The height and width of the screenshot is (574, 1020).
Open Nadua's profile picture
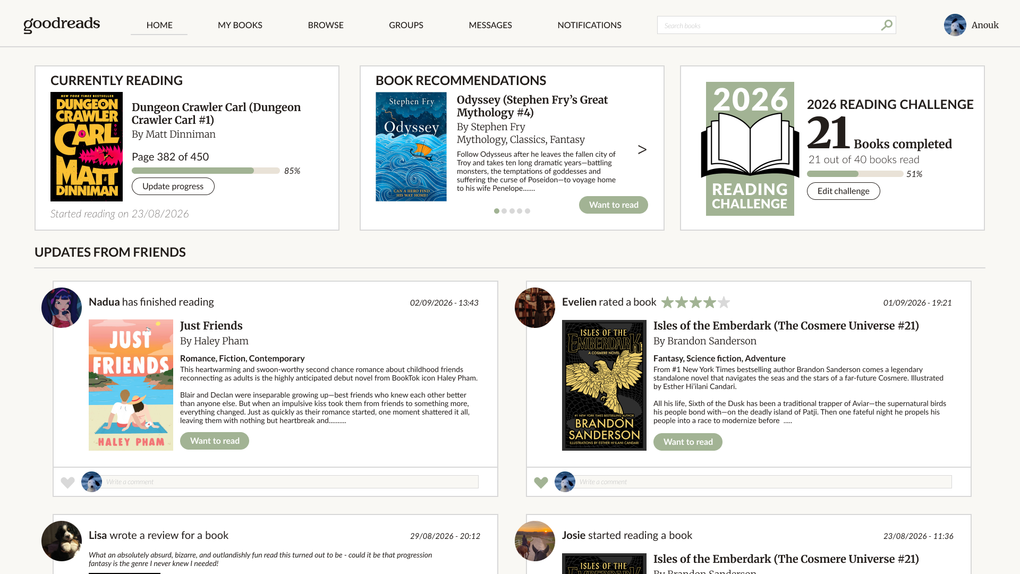coord(62,308)
